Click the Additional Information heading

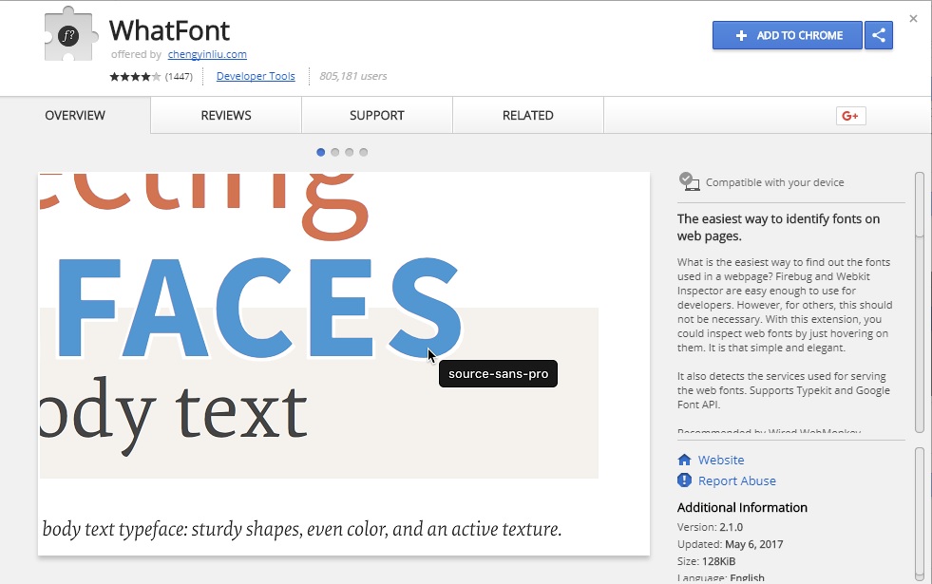point(742,507)
